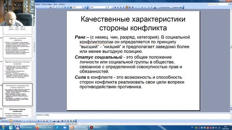Image resolution: width=232 pixels, height=130 pixels.
Task: Toggle italic formatting
Action: click(x=118, y=7)
